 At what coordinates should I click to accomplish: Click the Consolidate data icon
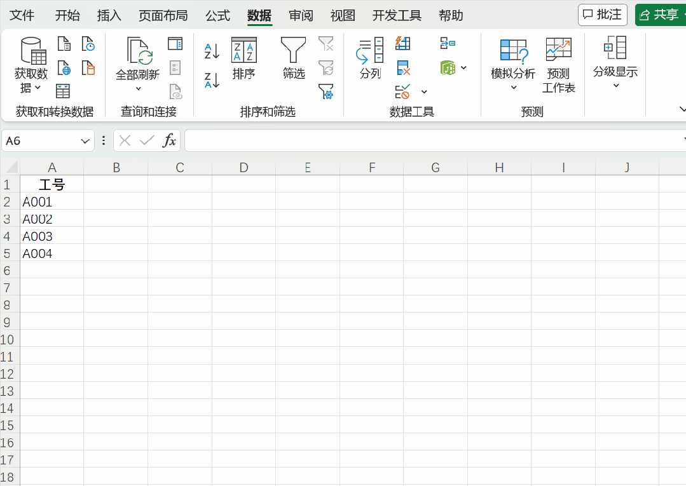[448, 43]
